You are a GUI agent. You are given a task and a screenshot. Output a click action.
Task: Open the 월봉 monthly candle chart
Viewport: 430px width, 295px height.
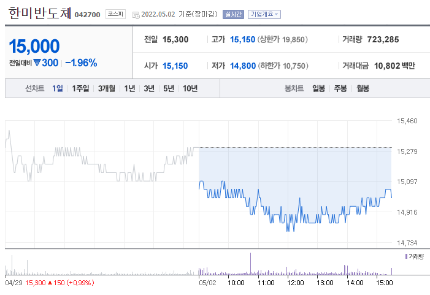pyautogui.click(x=363, y=88)
